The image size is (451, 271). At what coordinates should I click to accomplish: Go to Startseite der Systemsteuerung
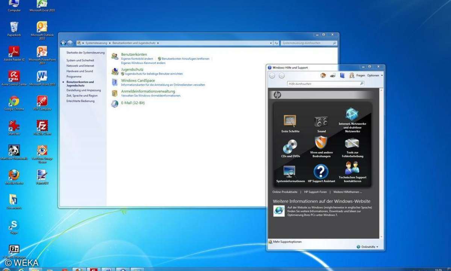pos(86,53)
